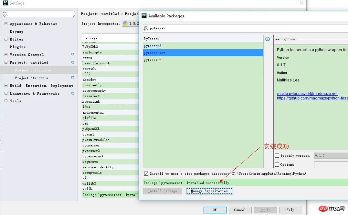
Task: Click the Specify version value field
Action: [331, 155]
